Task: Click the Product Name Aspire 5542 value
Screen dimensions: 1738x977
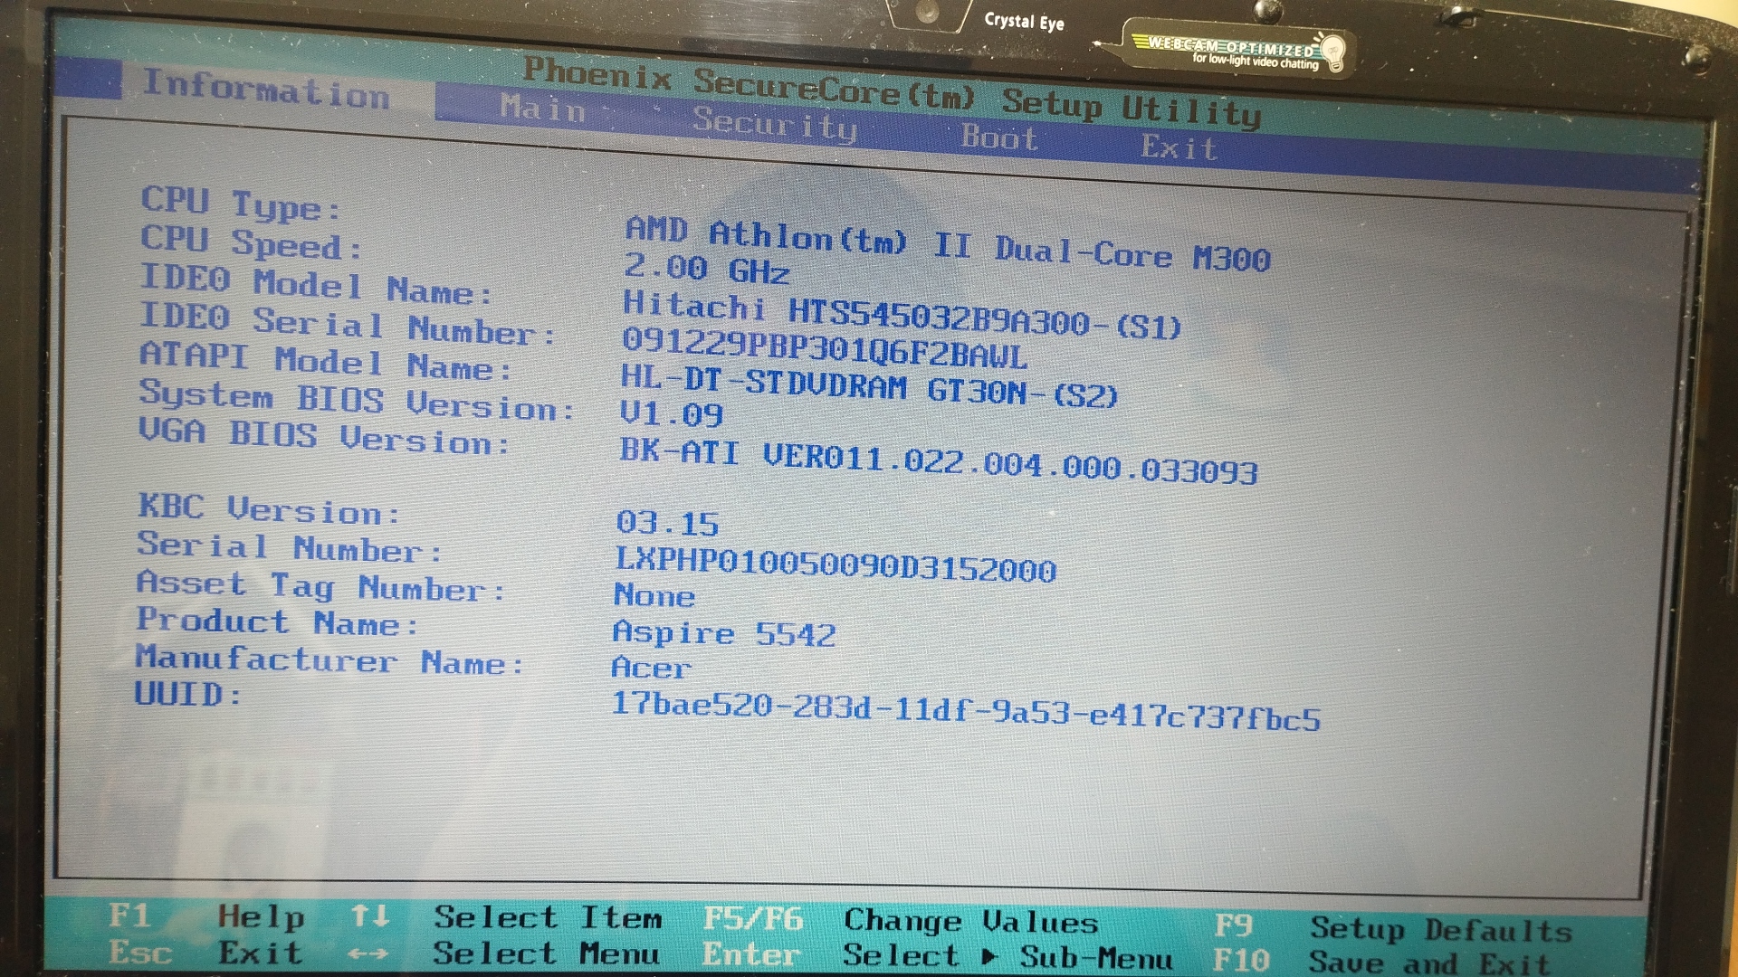Action: pos(723,633)
